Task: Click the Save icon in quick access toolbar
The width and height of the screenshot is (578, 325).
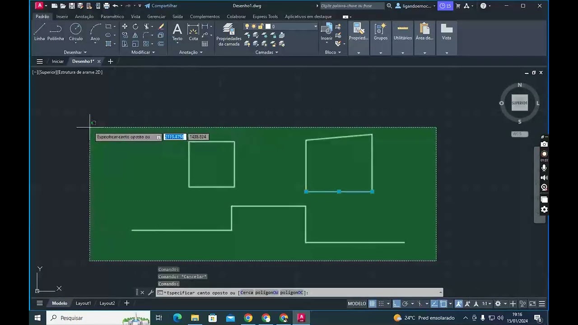Action: click(x=72, y=6)
